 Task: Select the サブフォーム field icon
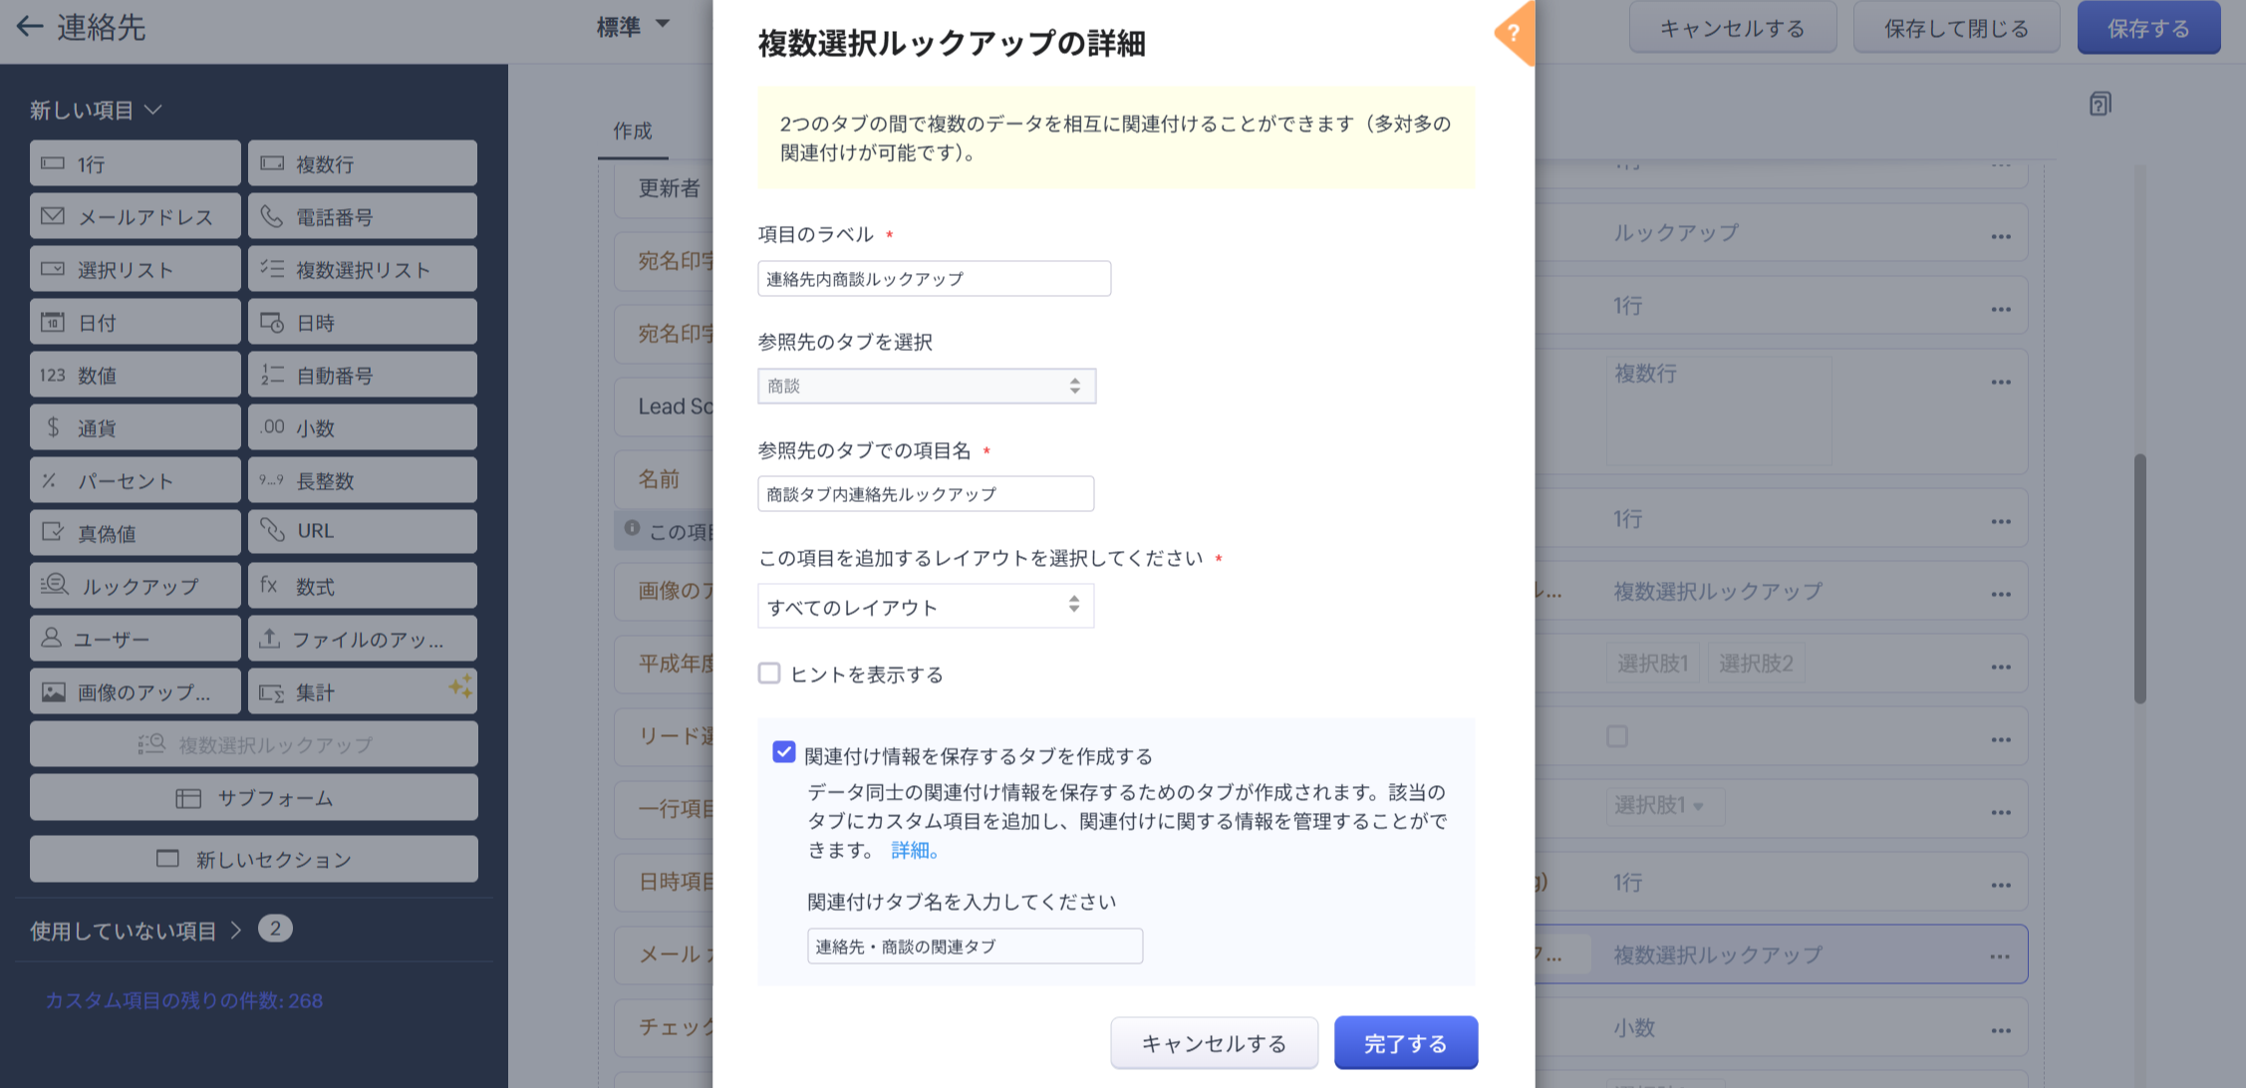(188, 798)
